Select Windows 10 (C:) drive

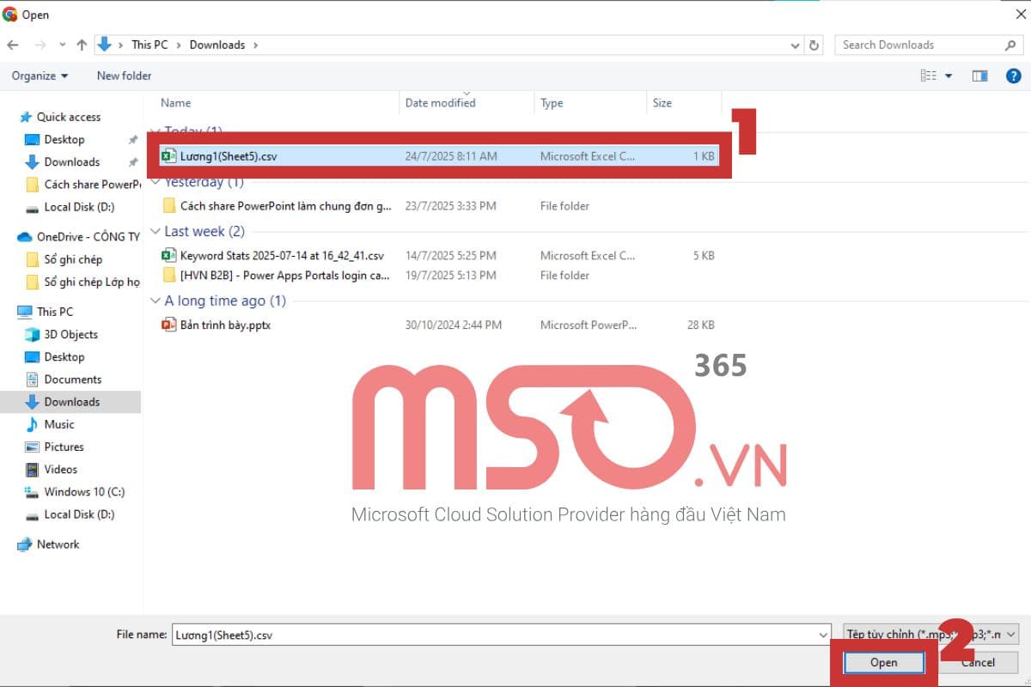(x=75, y=492)
